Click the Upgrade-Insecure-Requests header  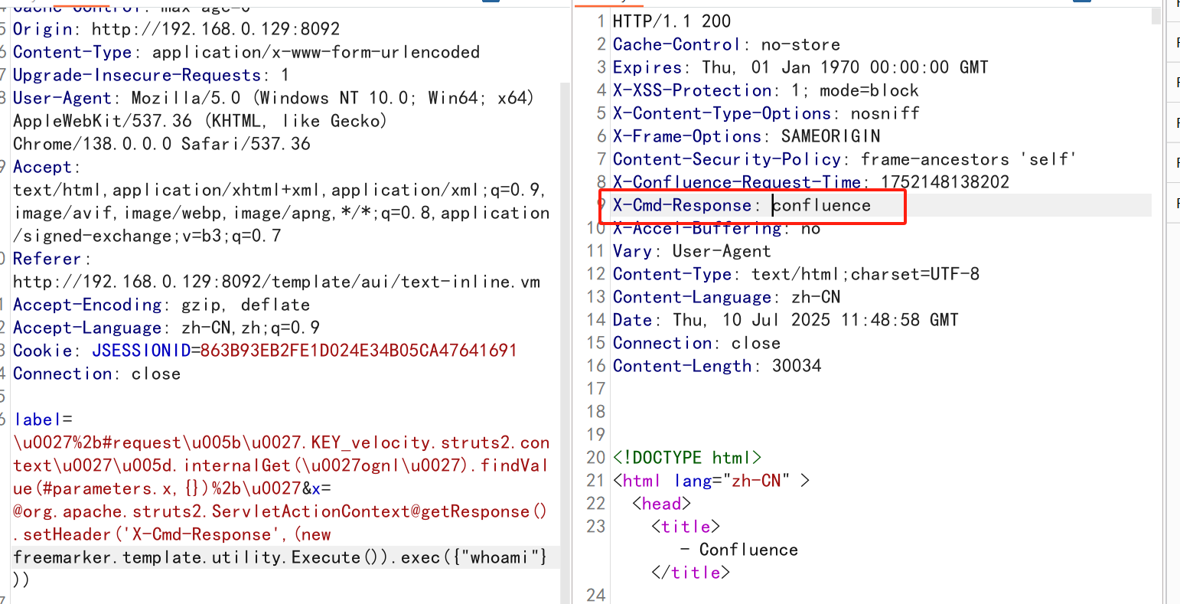[x=151, y=75]
